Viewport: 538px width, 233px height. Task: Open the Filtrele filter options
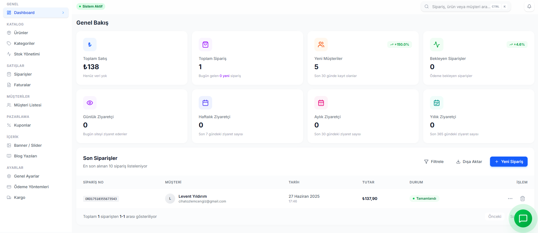pyautogui.click(x=434, y=162)
